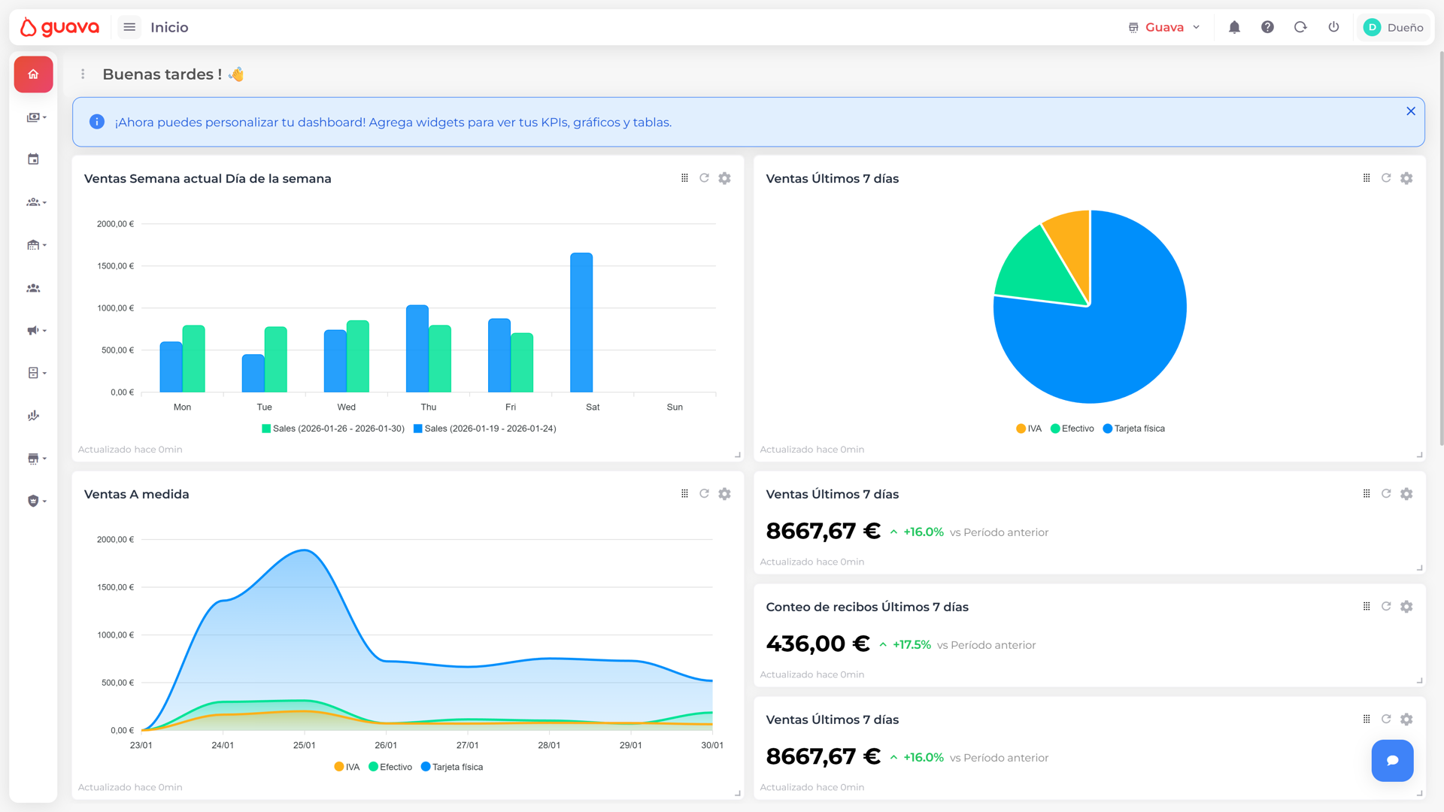Click the Guava logo link
The image size is (1444, 812).
pyautogui.click(x=60, y=28)
